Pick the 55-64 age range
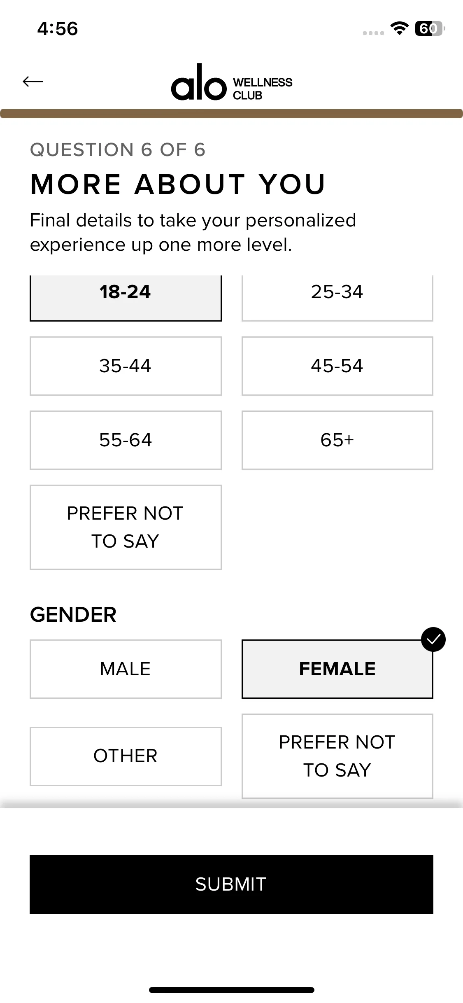This screenshot has width=463, height=1003. click(x=126, y=440)
